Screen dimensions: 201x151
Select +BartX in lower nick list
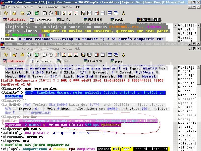(x=184, y=135)
